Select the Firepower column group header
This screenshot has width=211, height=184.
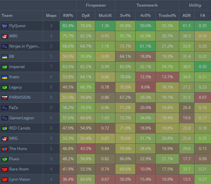(x=96, y=5)
